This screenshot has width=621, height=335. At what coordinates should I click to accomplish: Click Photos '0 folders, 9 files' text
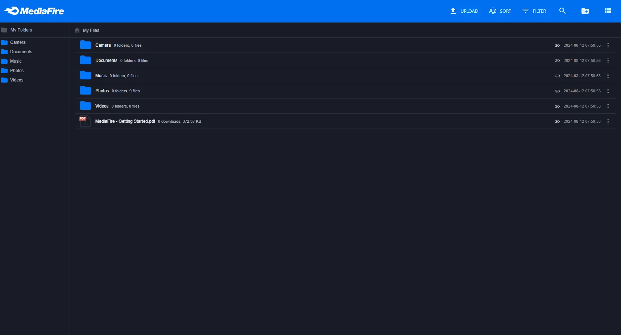(x=126, y=91)
